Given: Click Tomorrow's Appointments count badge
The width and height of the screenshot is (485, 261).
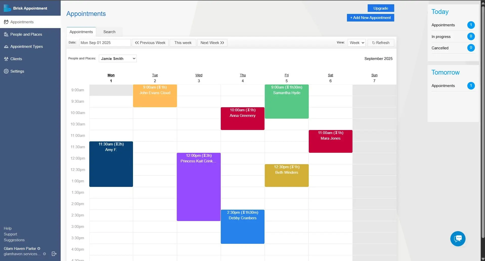Looking at the screenshot, I should 471,86.
